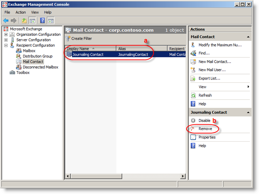Sort by the Alias column header
Image resolution: width=259 pixels, height=194 pixels.
tap(142, 49)
